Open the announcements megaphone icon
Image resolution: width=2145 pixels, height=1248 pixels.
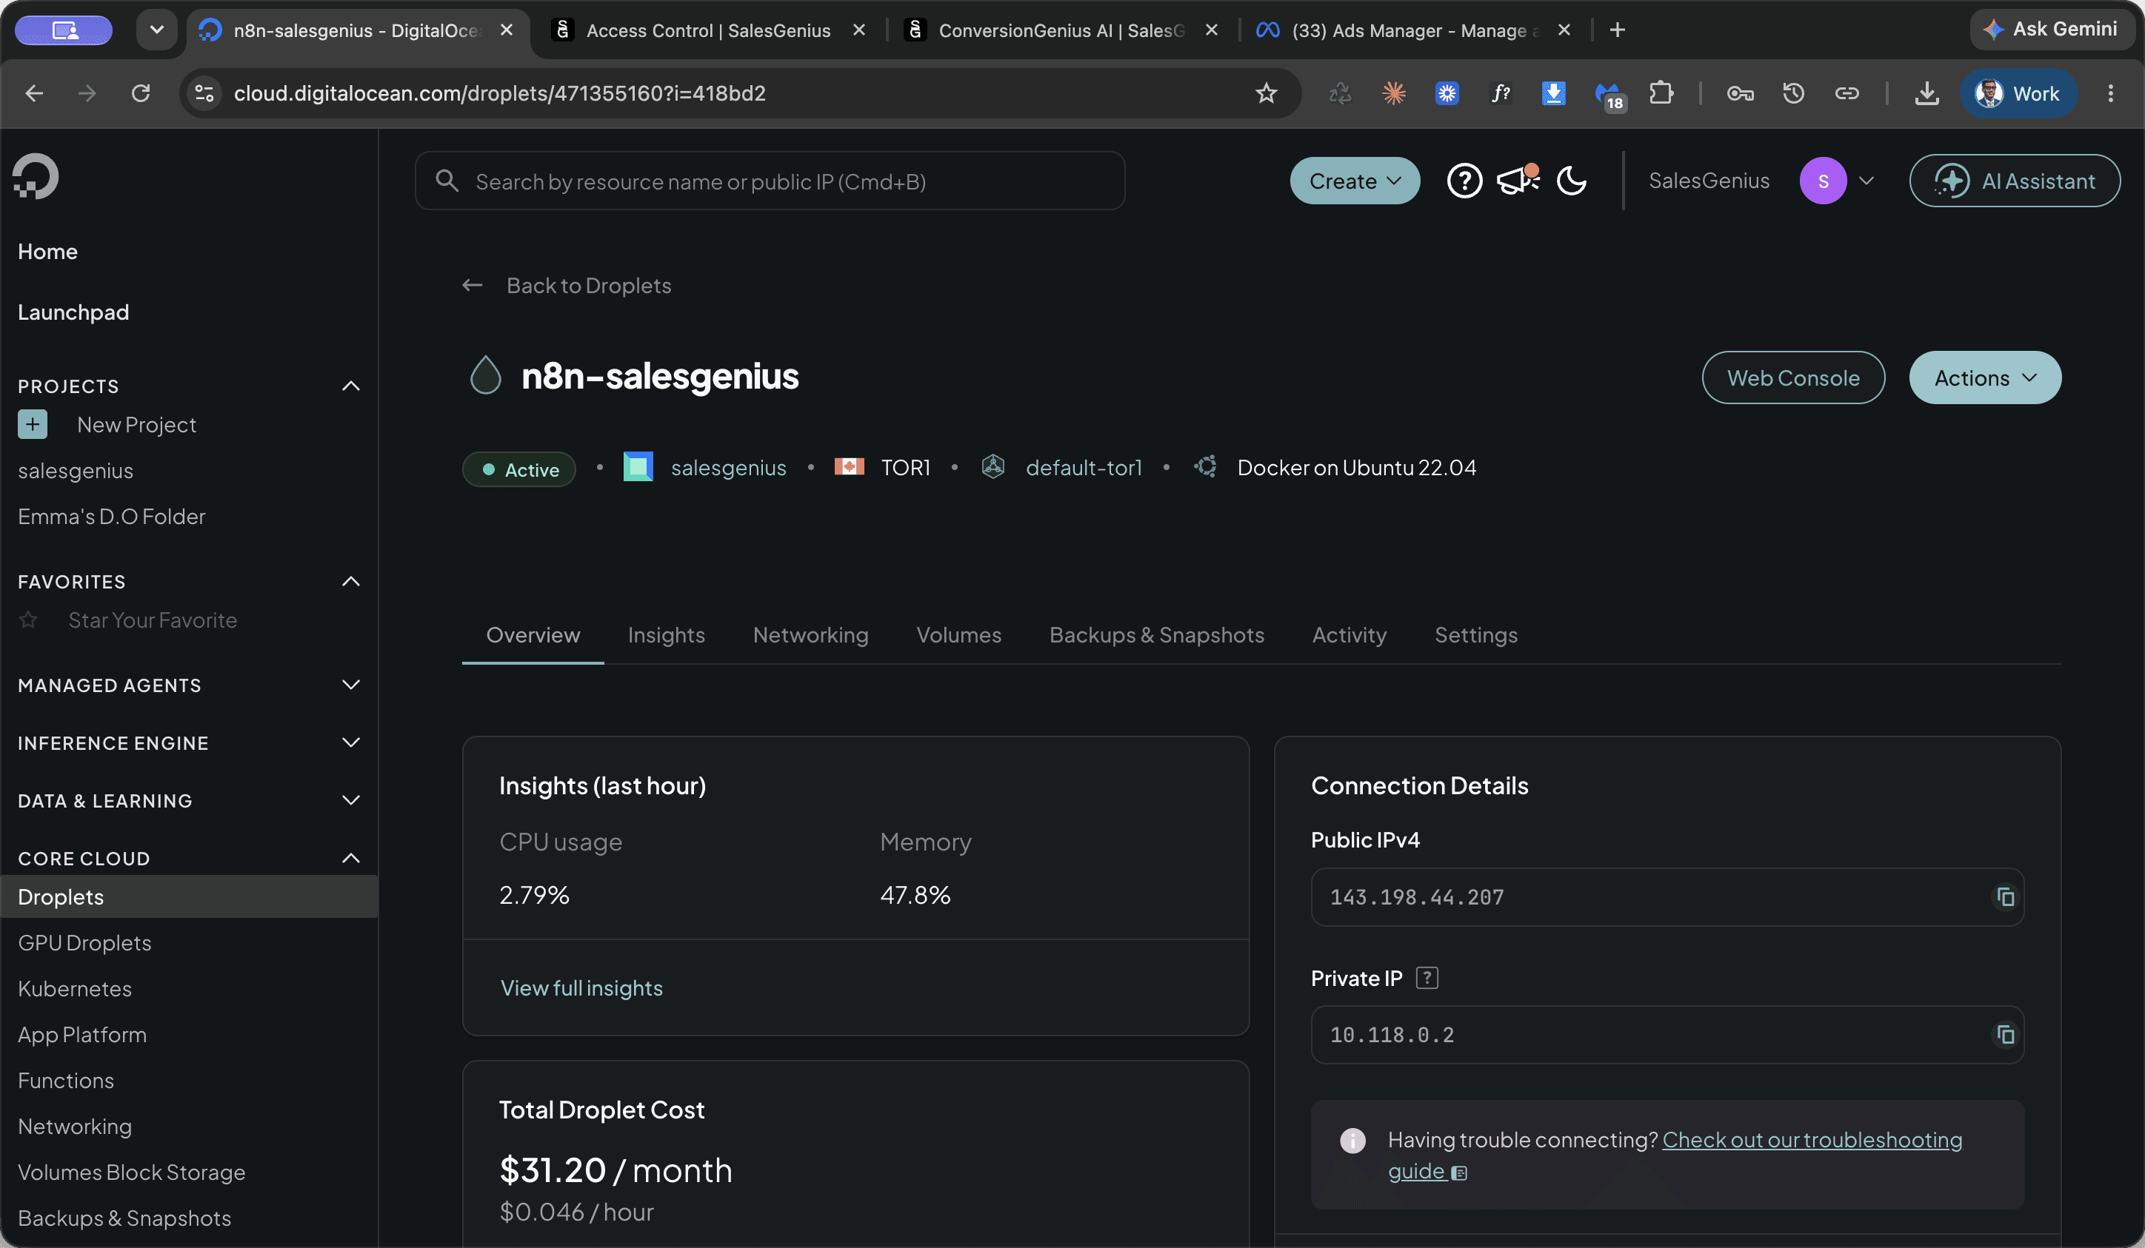1518,179
